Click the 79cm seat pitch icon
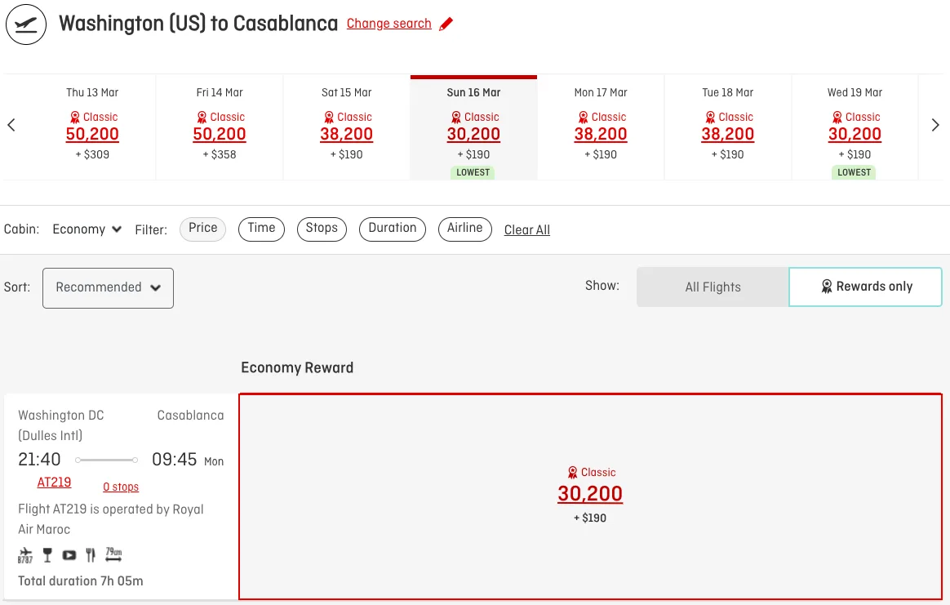950x605 pixels. tap(113, 554)
